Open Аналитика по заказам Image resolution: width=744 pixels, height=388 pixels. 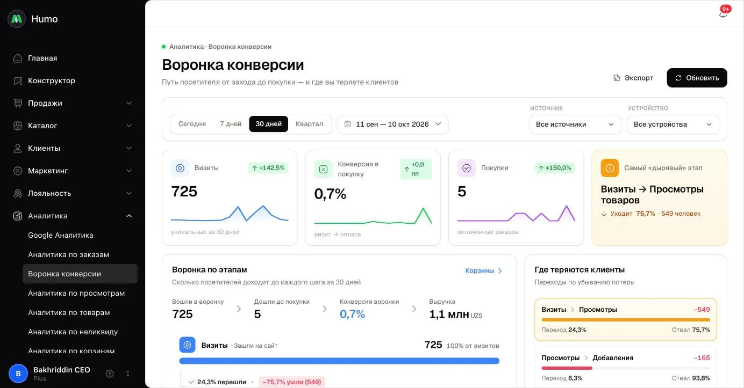(x=80, y=254)
